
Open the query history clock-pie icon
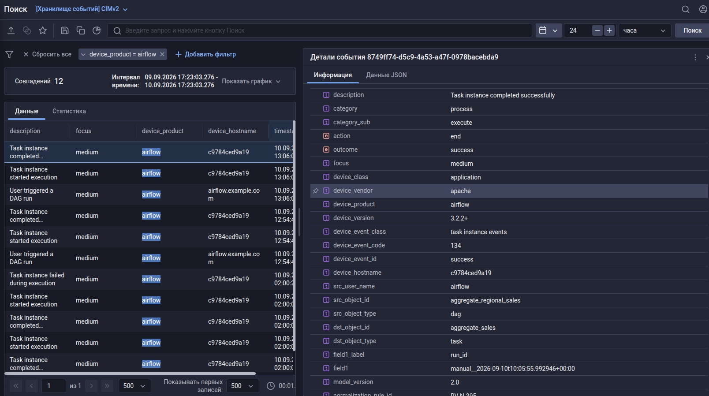[97, 30]
